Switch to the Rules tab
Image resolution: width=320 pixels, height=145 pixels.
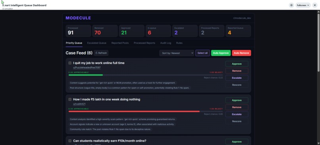tap(179, 43)
